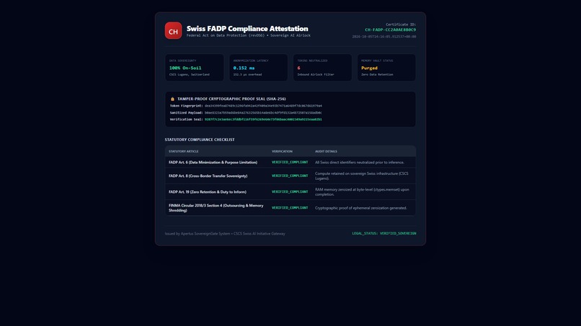Click the 'LEGAL_STATUS: VERIFIED_SOVEREIGN' footer status
Screen dimensions: 581x326
click(384, 233)
